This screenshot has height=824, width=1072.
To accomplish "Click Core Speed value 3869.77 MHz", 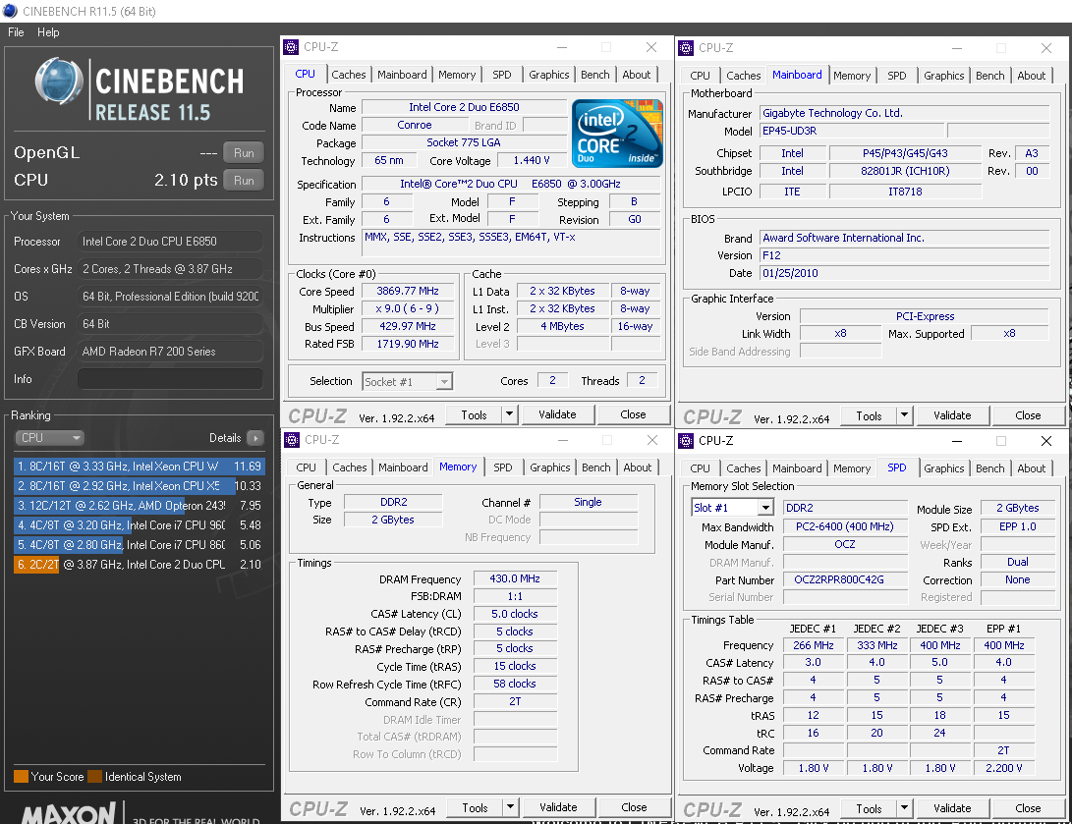I will [408, 291].
